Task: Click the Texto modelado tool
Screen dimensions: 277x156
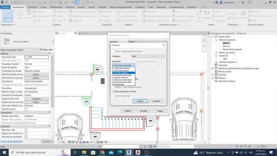Action: [x=127, y=12]
